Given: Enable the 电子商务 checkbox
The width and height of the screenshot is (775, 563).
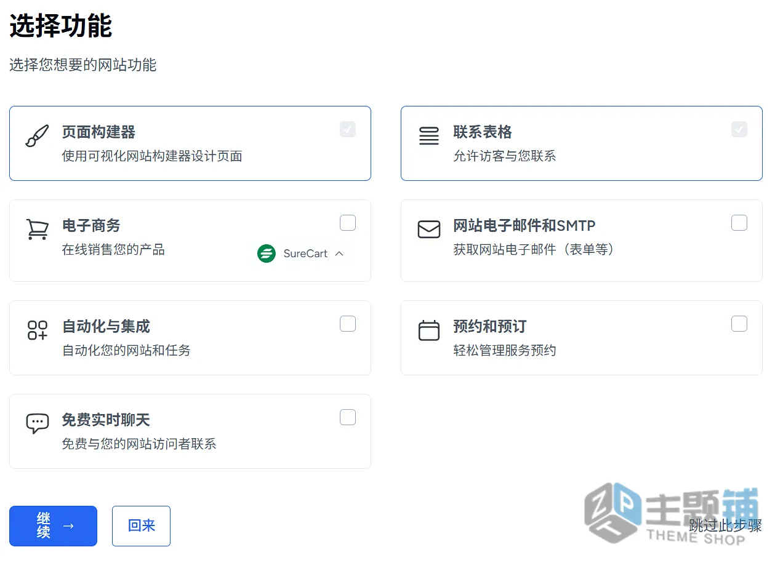Looking at the screenshot, I should [x=348, y=223].
